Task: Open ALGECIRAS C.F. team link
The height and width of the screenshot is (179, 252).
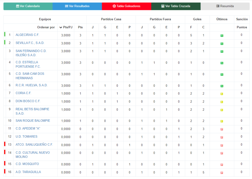Action: pyautogui.click(x=27, y=35)
